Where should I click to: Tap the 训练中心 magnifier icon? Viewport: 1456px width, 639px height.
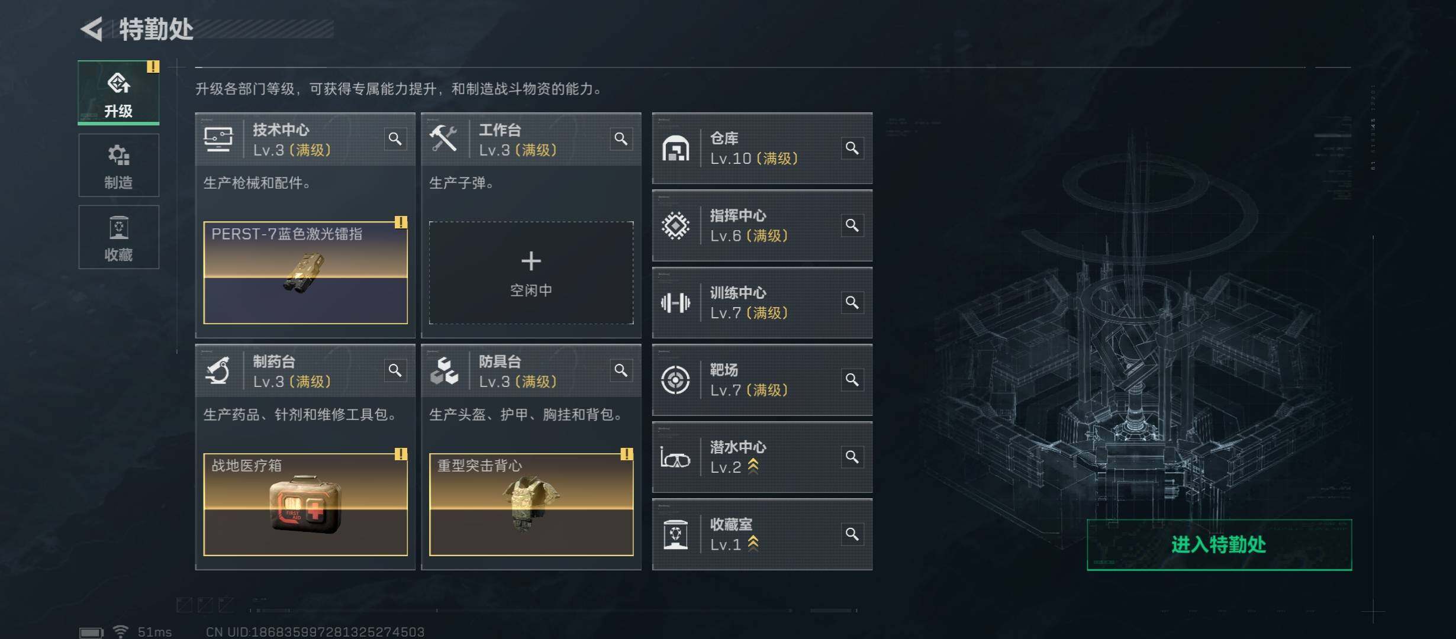click(x=852, y=302)
